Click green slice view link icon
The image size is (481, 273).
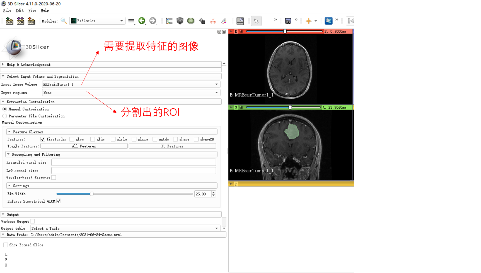click(x=241, y=107)
